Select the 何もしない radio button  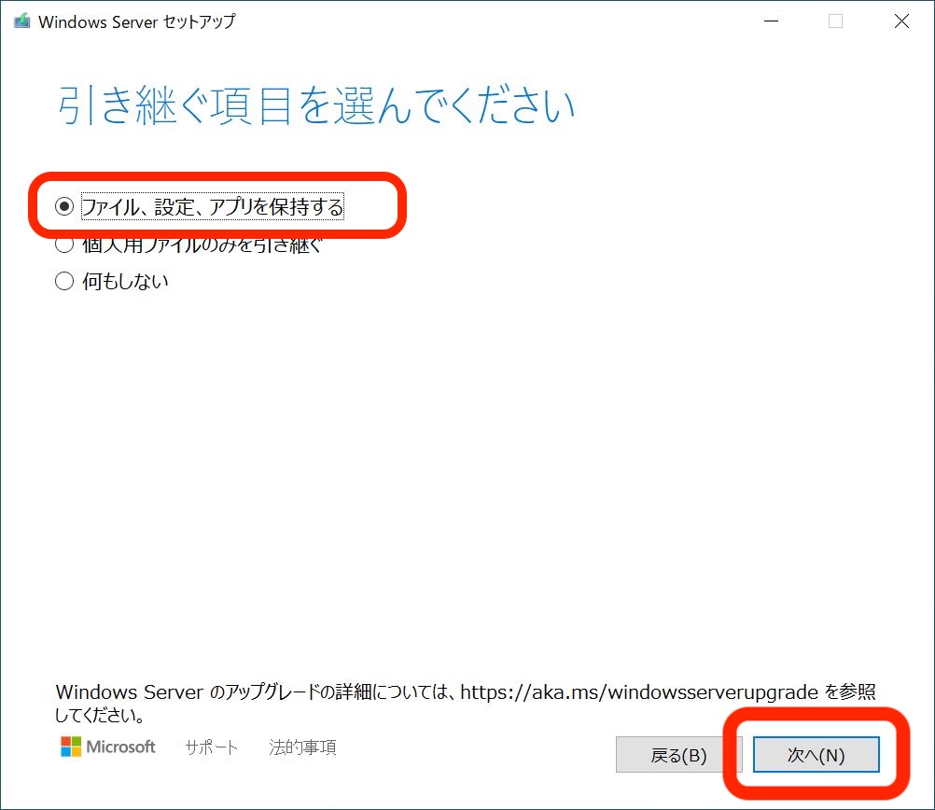point(64,281)
